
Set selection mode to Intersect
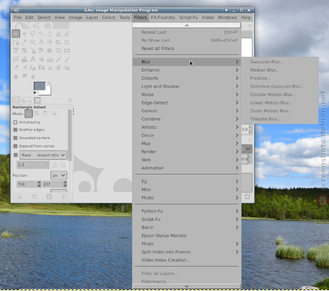55,114
